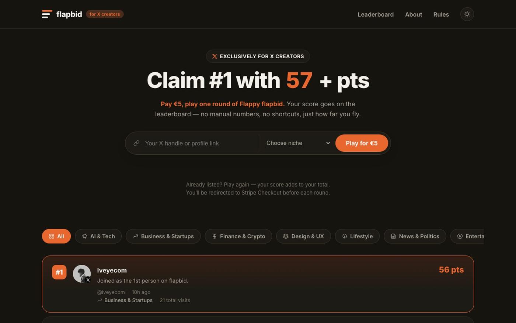Filter by Business & Startups trend icon
The height and width of the screenshot is (323, 516).
click(x=136, y=236)
